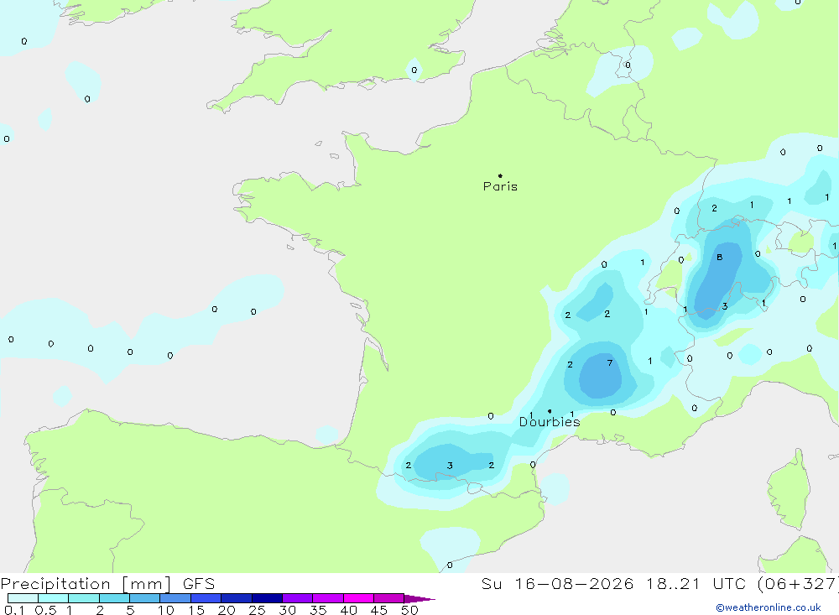The width and height of the screenshot is (839, 615).
Task: Click the legend scale label '50'
Action: [409, 610]
